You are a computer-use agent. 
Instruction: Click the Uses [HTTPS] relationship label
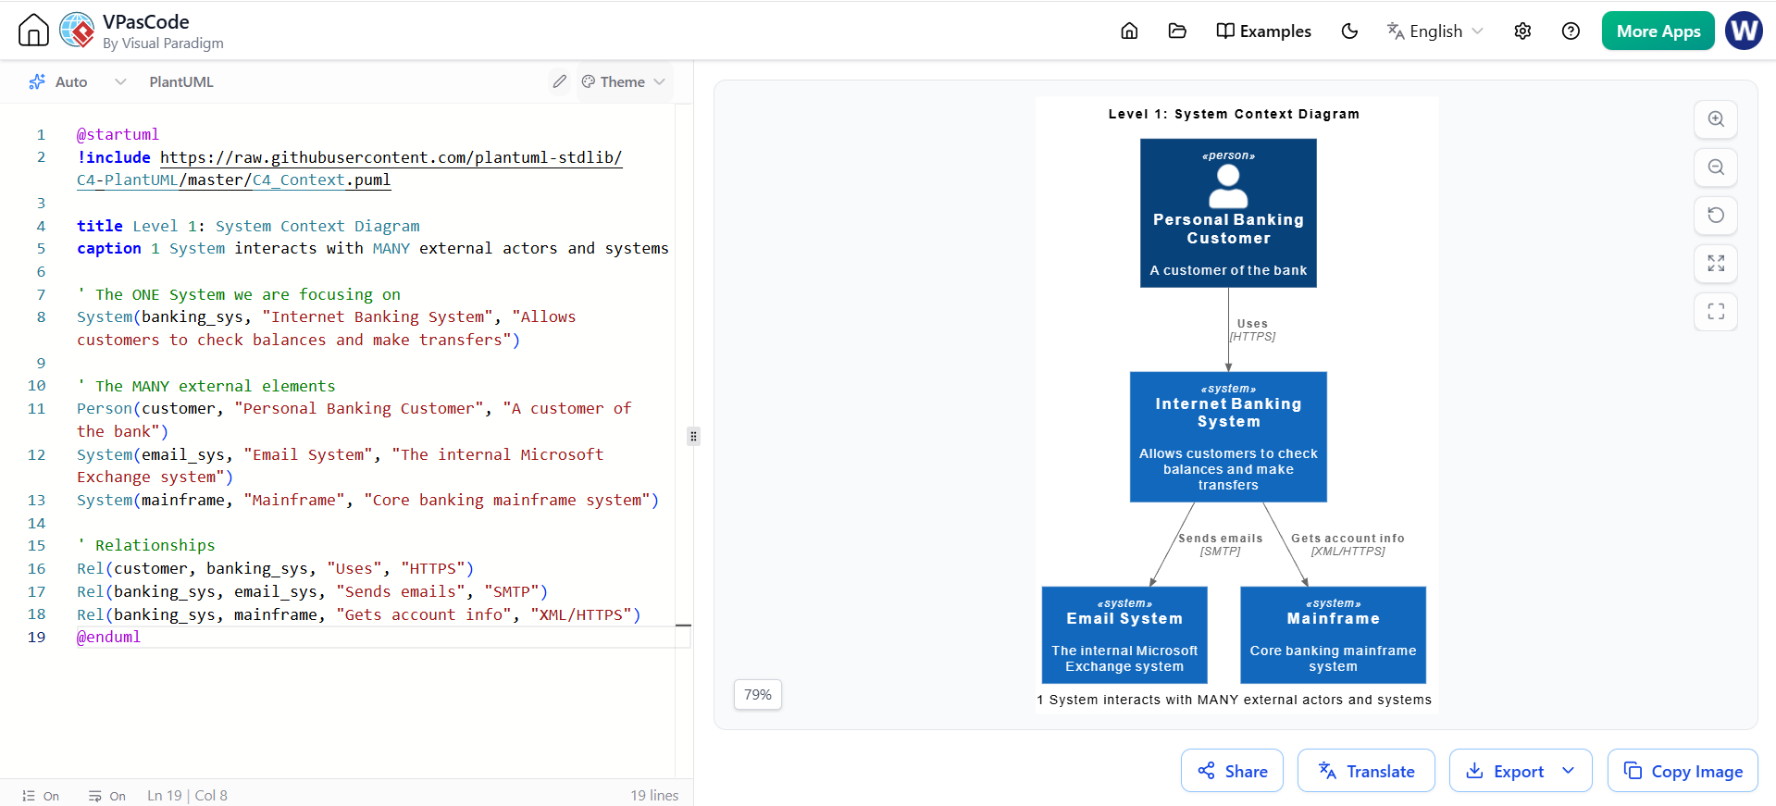[1252, 330]
